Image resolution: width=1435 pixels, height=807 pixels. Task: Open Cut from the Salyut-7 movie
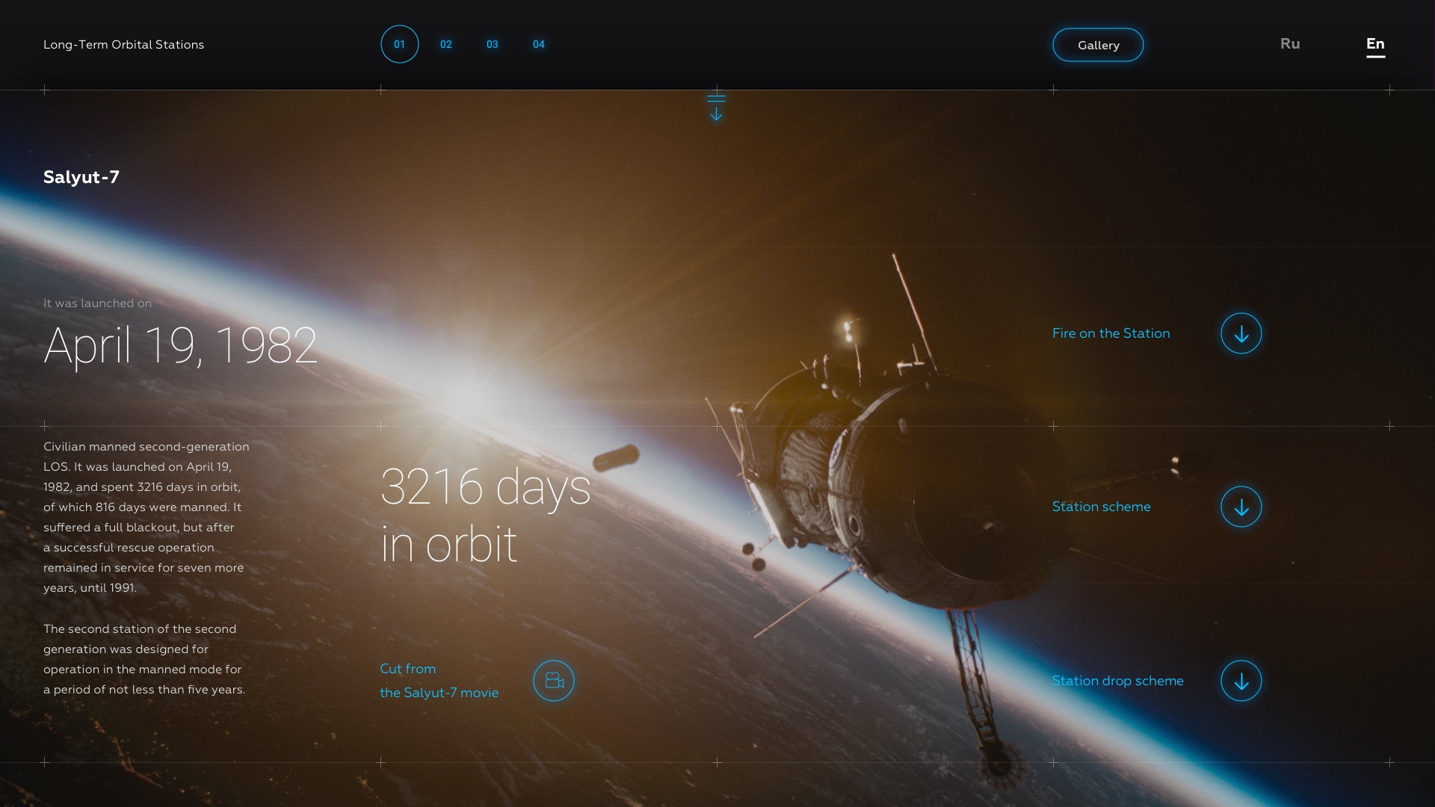(x=439, y=681)
